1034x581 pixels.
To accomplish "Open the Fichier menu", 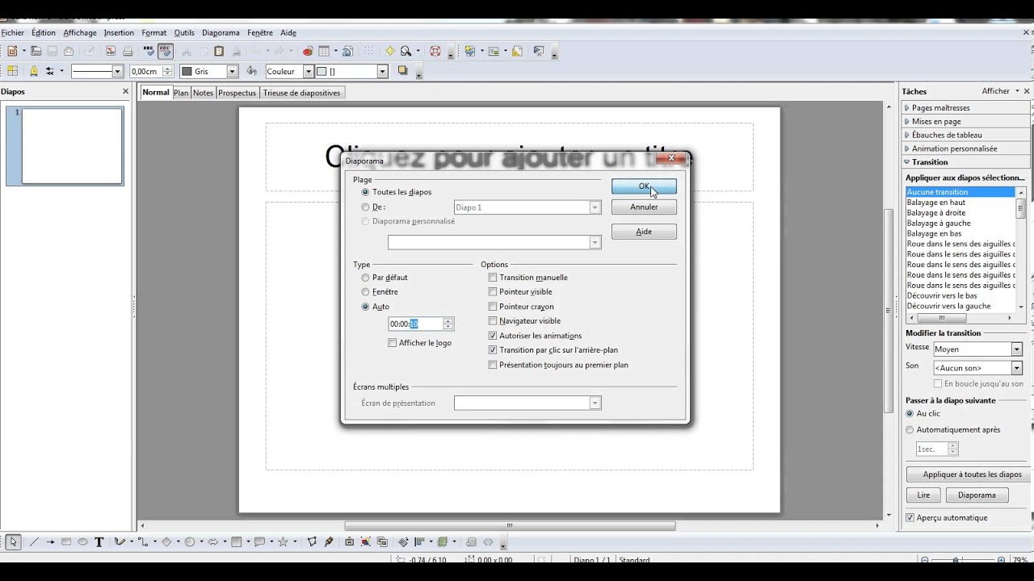I will [13, 33].
